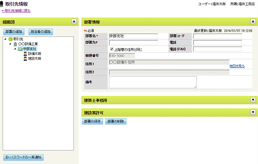Viewport: 258px width, 164px height.
Task: Click the 所属:福井工務店 text
Action: coord(242,4)
